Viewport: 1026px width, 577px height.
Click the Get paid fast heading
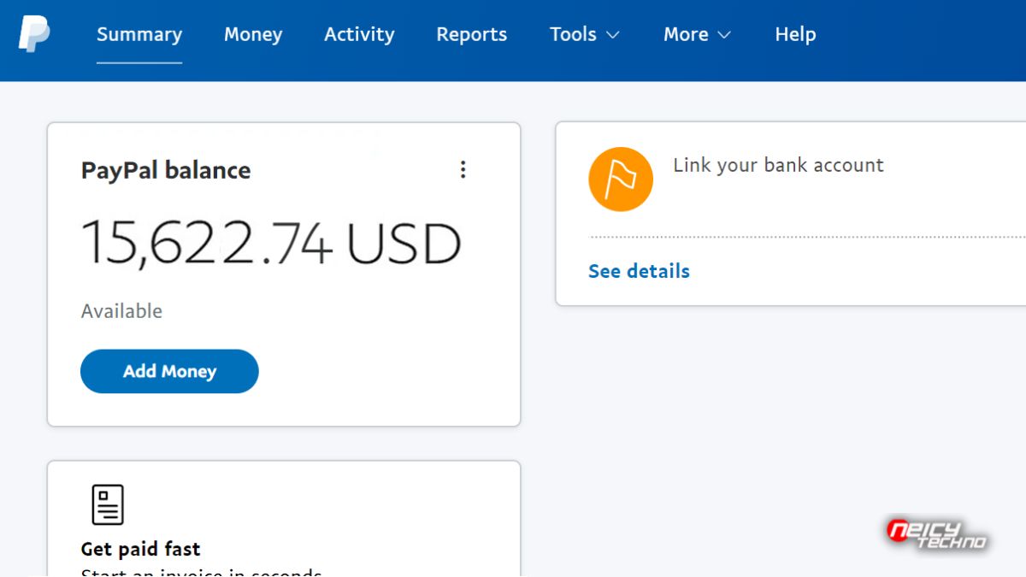pos(140,549)
